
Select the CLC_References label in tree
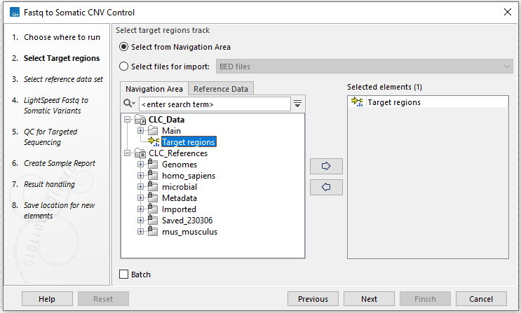coord(178,153)
